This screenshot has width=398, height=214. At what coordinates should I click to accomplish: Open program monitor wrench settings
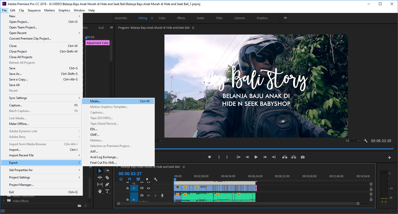tap(366, 141)
